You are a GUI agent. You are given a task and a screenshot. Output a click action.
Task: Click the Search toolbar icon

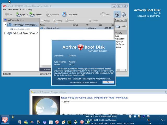105,15
